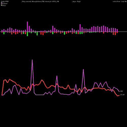This screenshot has width=127, height=127.
Task: Click the '21.40' price end label
Action: click(x=122, y=95)
